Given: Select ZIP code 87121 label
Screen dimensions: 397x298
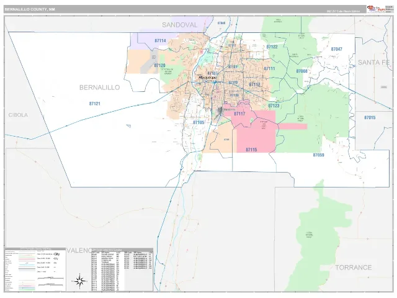Looking at the screenshot, I should coord(95,104).
